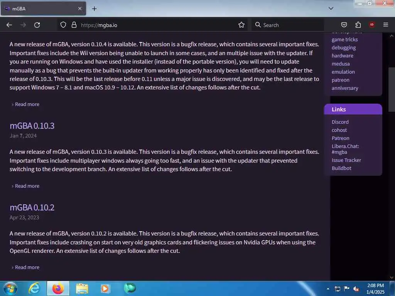Show hidden system tray icons

[328, 289]
